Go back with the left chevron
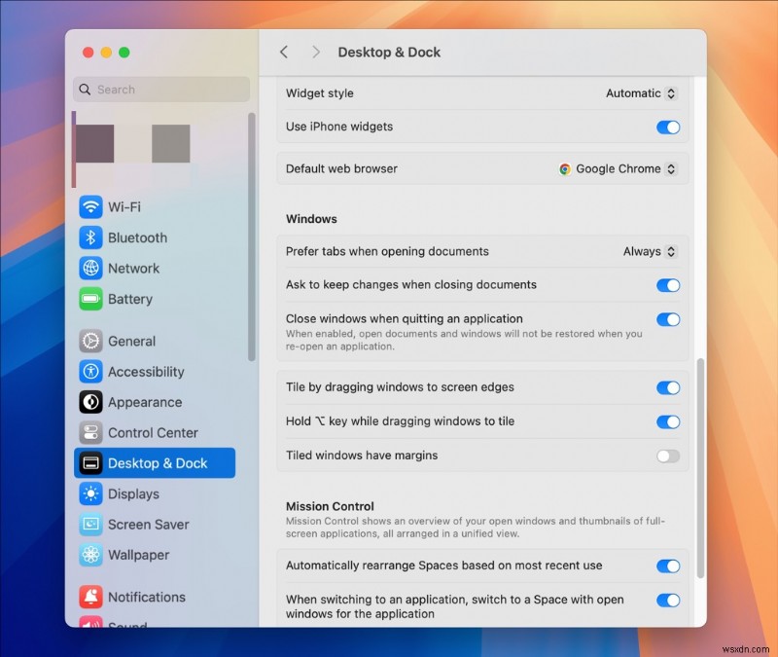This screenshot has width=778, height=657. (x=284, y=53)
